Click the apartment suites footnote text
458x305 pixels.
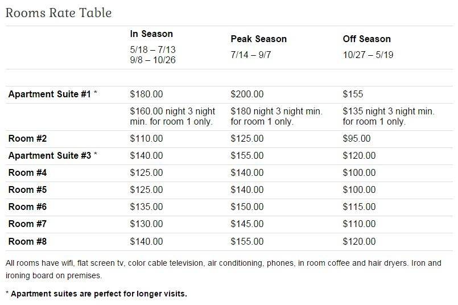(96, 294)
